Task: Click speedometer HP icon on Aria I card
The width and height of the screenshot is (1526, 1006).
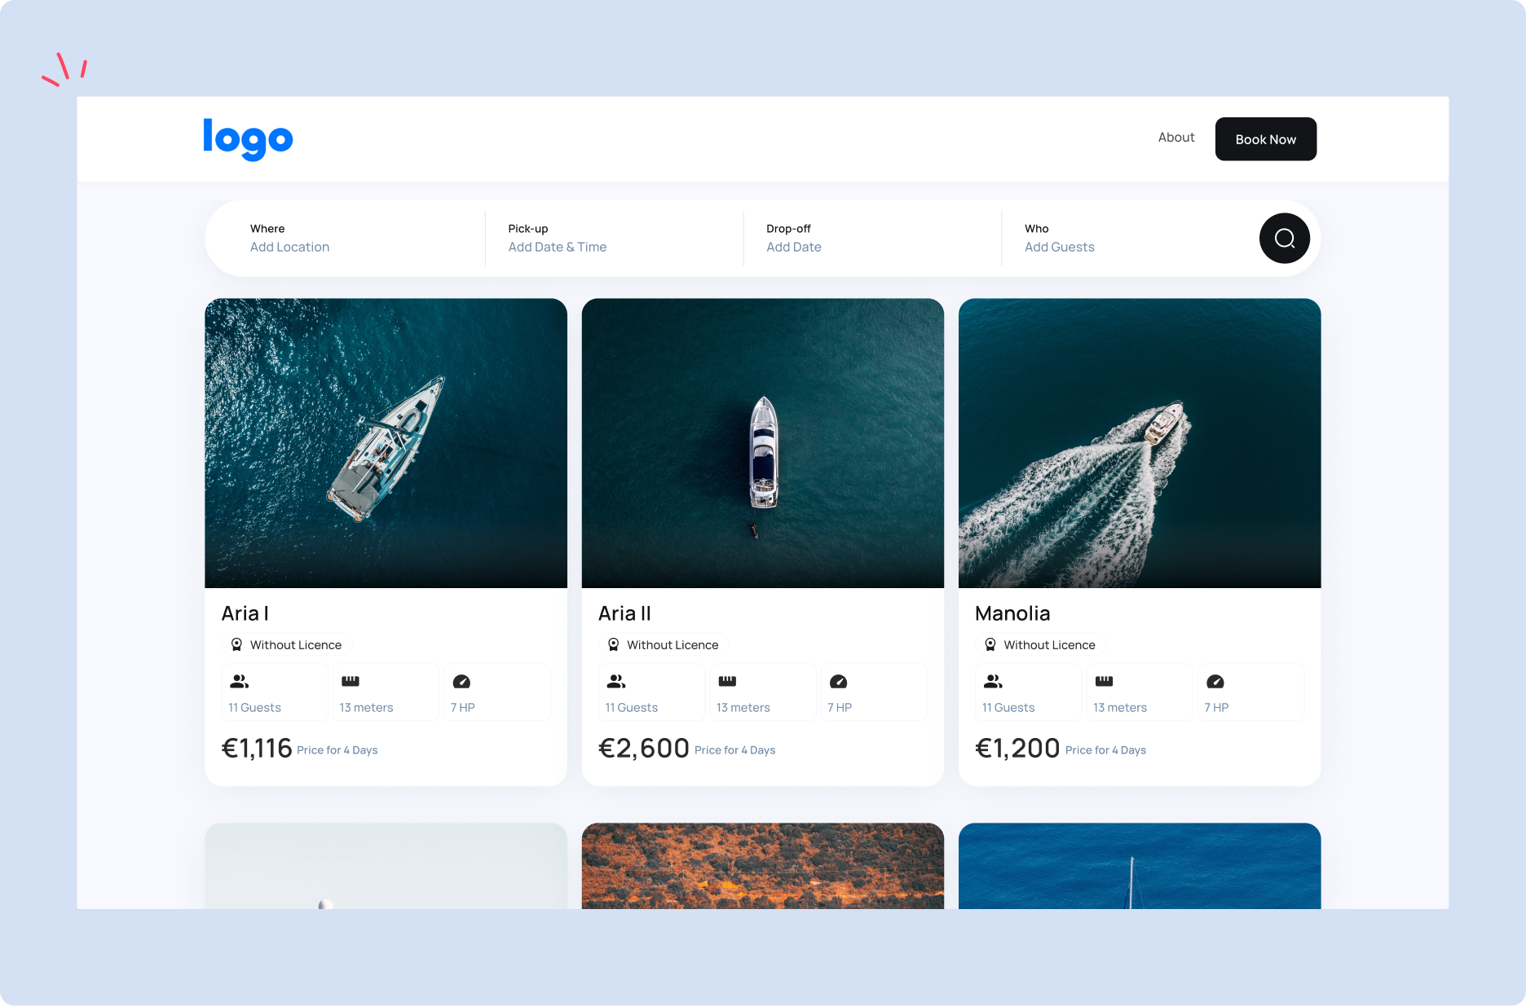Action: (461, 682)
